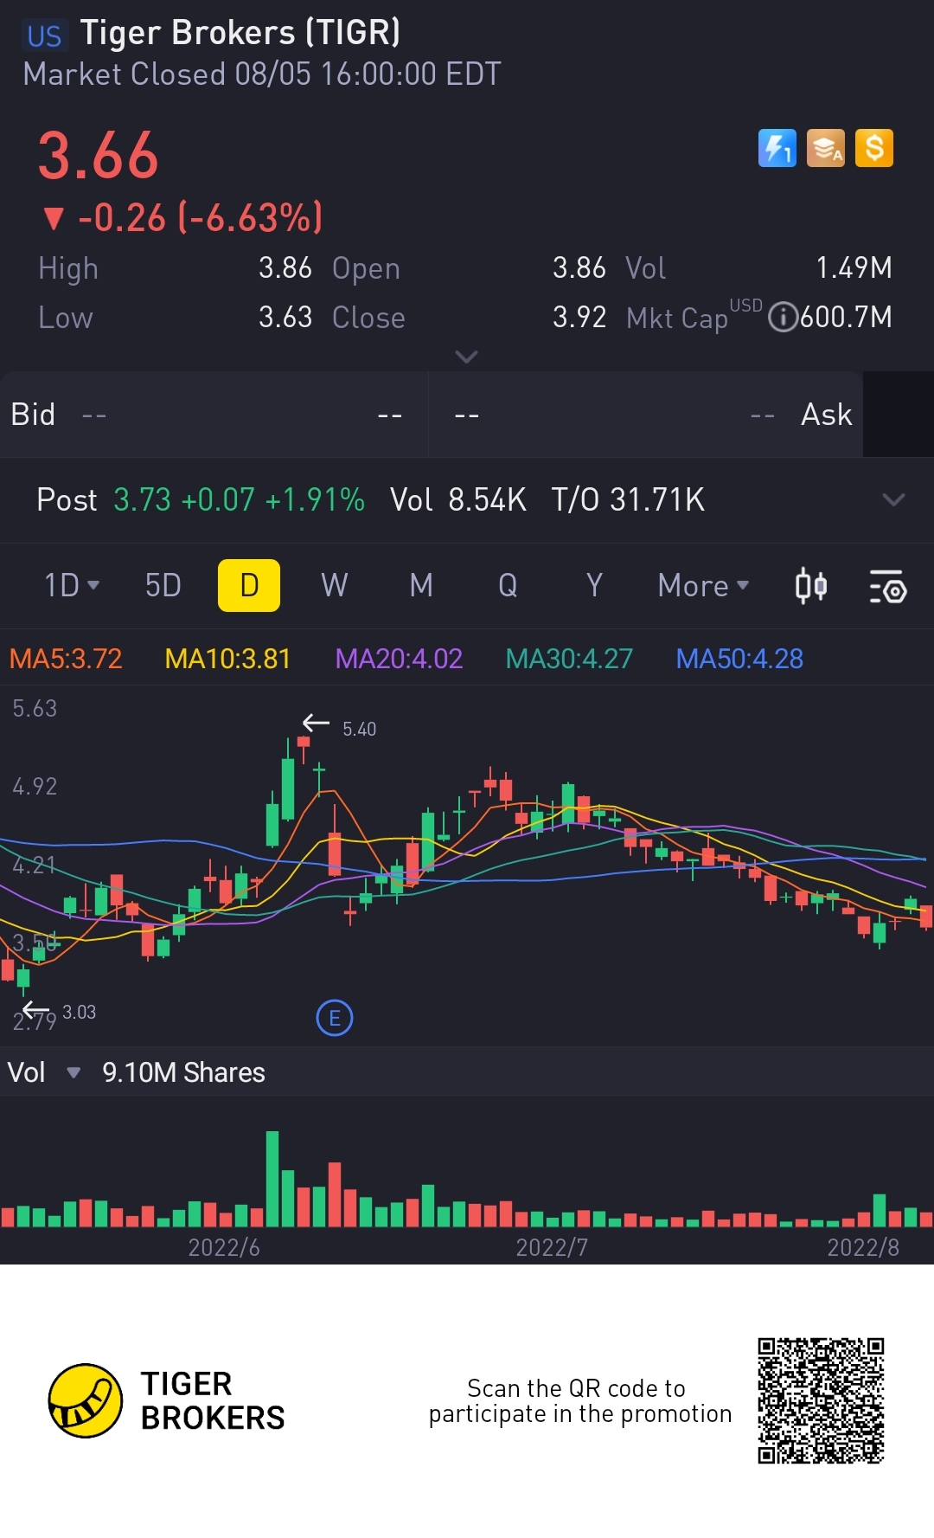Tap the yellow dollar sign icon
This screenshot has height=1538, width=934.
[x=873, y=148]
